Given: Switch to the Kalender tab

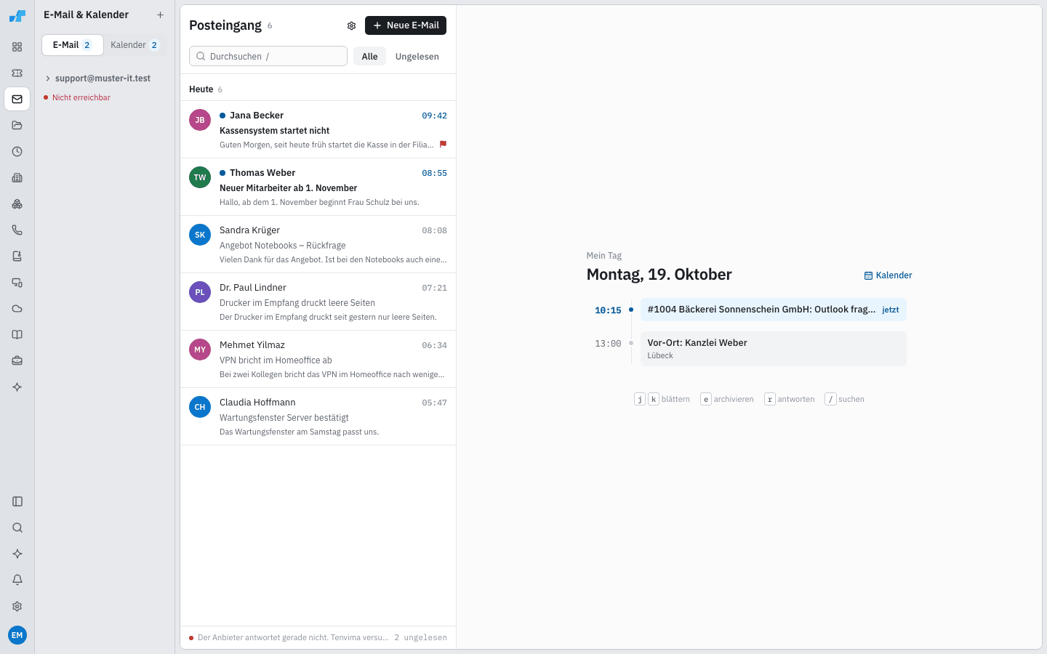Looking at the screenshot, I should [135, 45].
